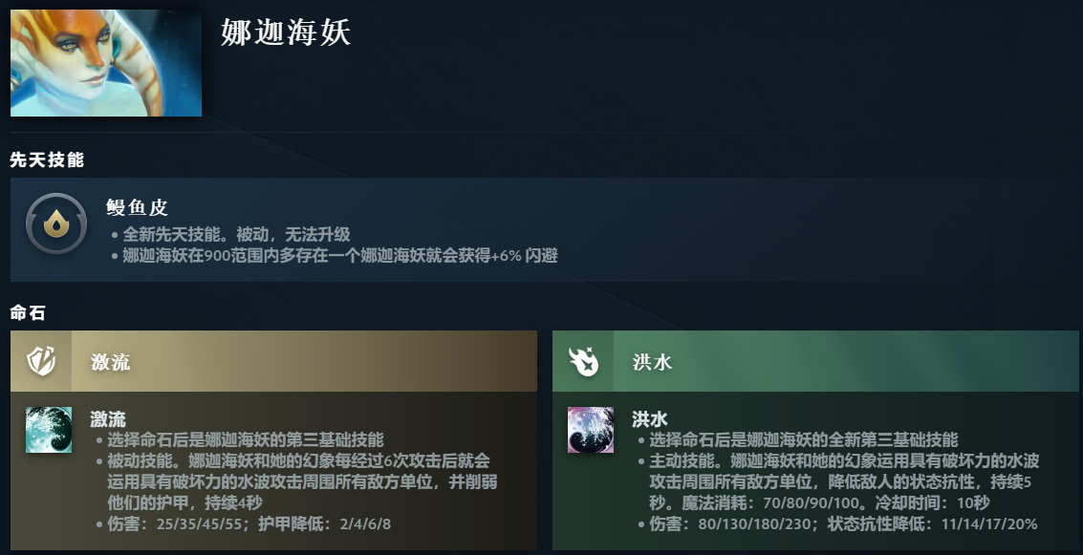
Task: Click the 全新先天技能 passive description line
Action: click(236, 234)
